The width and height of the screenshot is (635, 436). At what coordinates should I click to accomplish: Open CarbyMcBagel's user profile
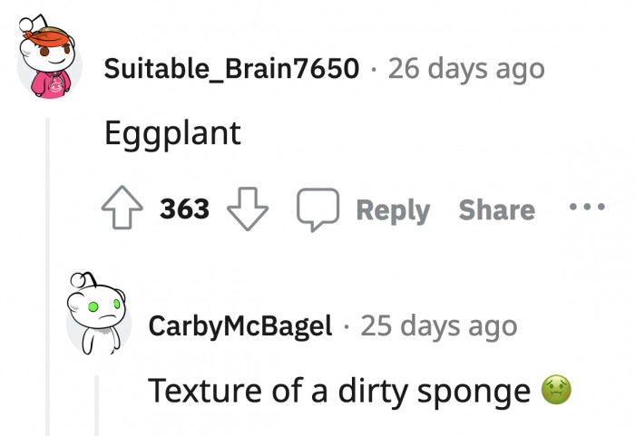coord(240,325)
